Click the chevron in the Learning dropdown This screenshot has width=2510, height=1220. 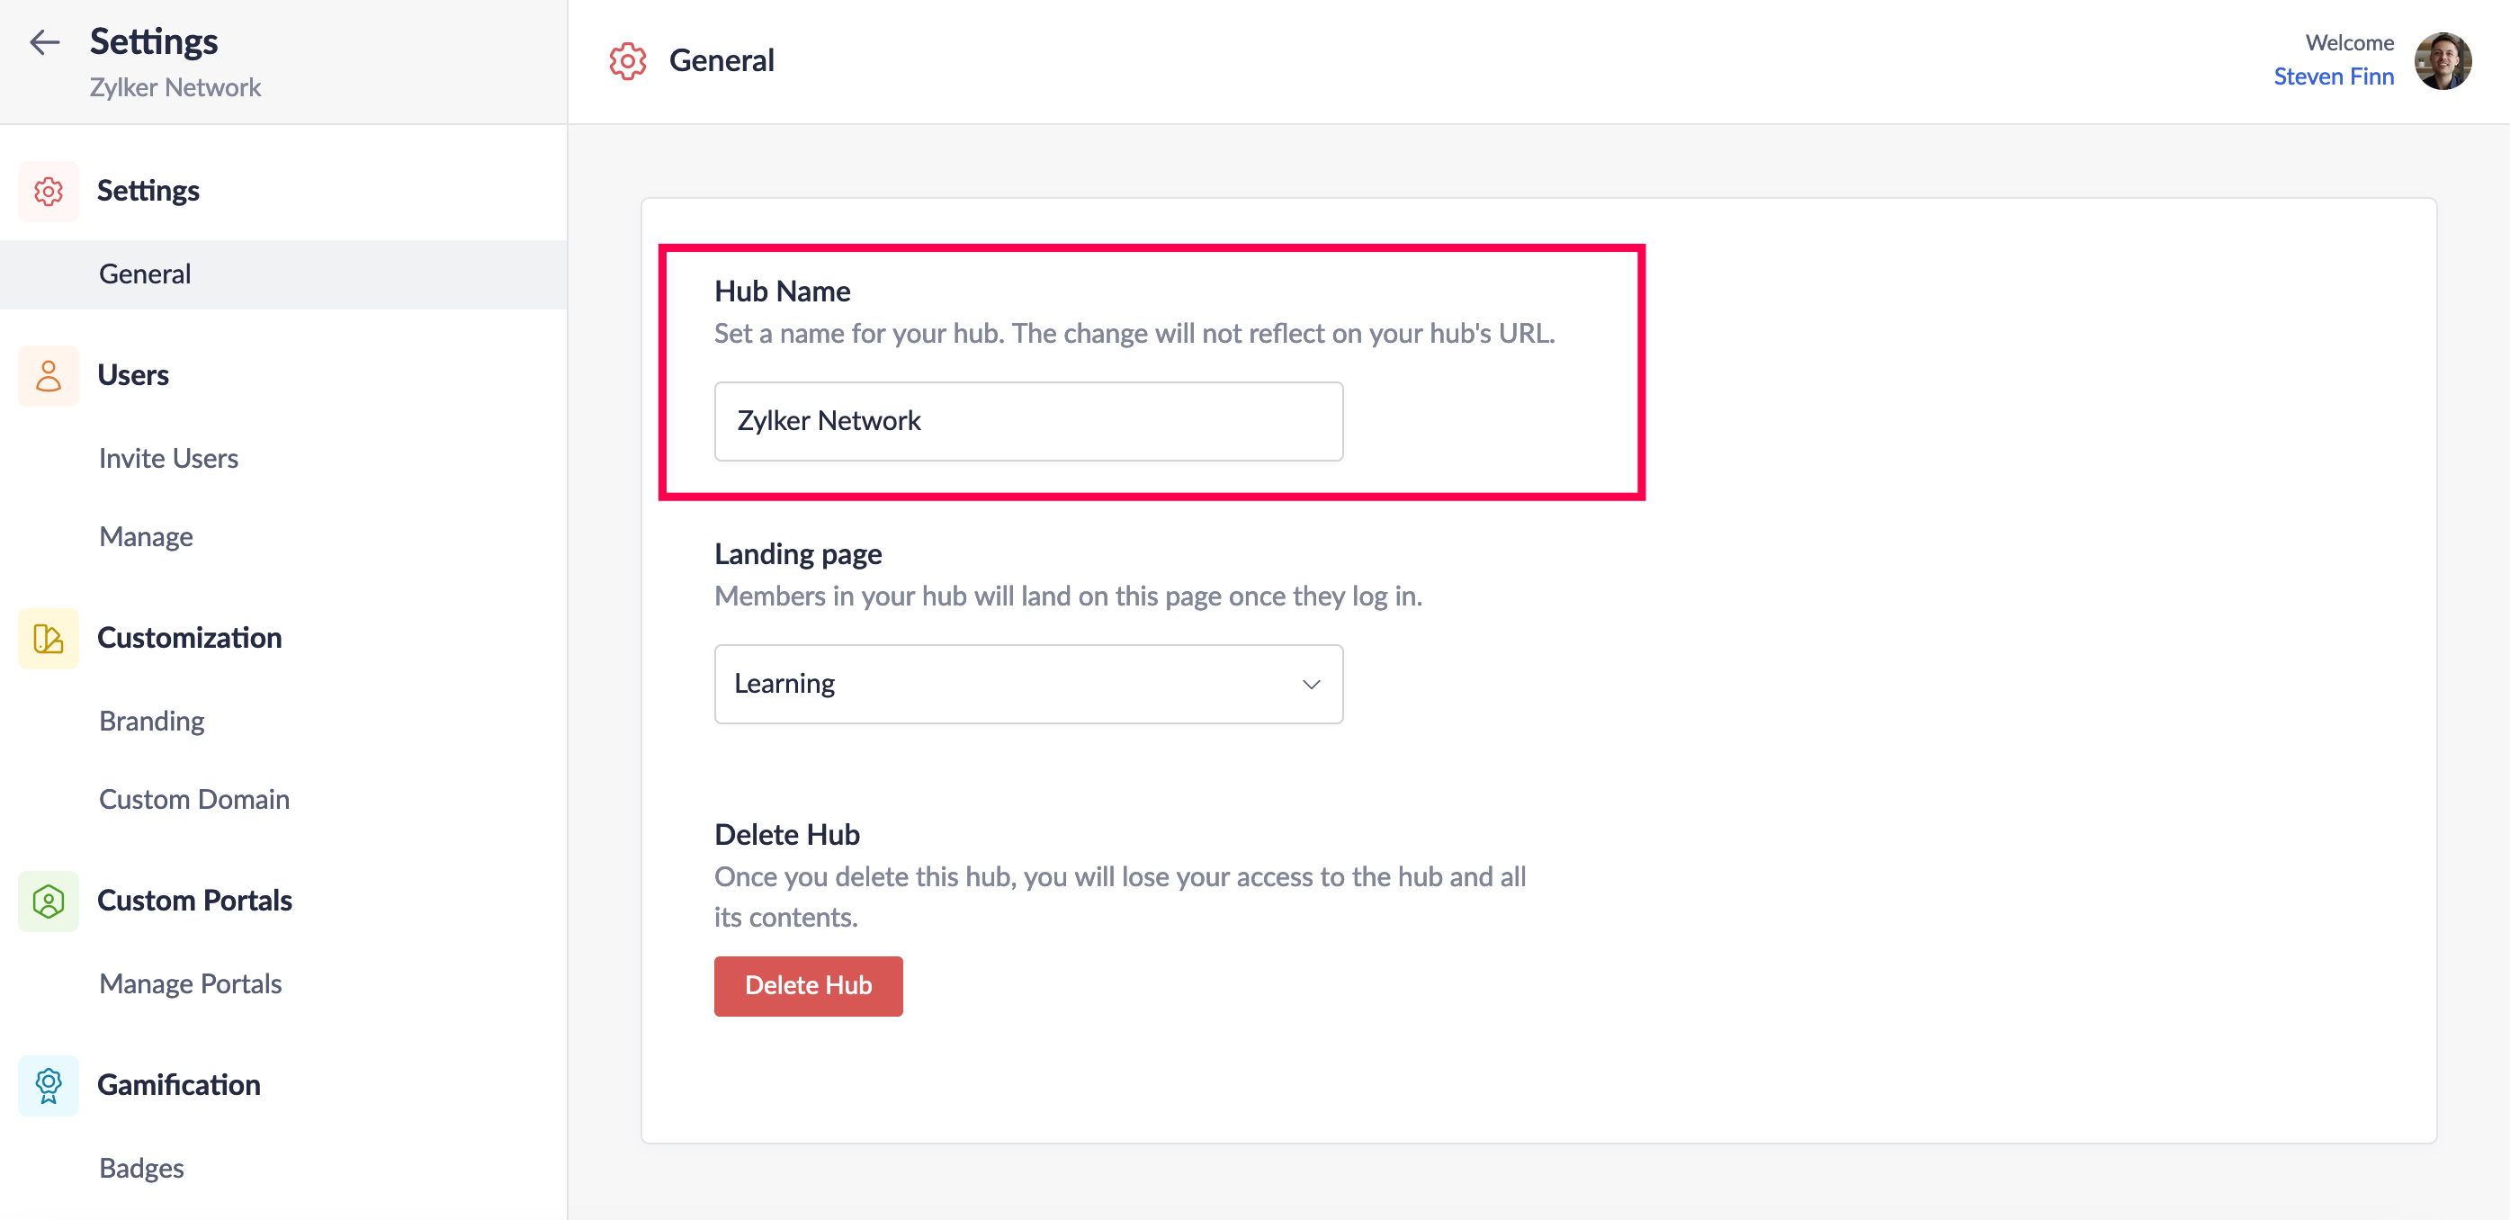pyautogui.click(x=1311, y=684)
